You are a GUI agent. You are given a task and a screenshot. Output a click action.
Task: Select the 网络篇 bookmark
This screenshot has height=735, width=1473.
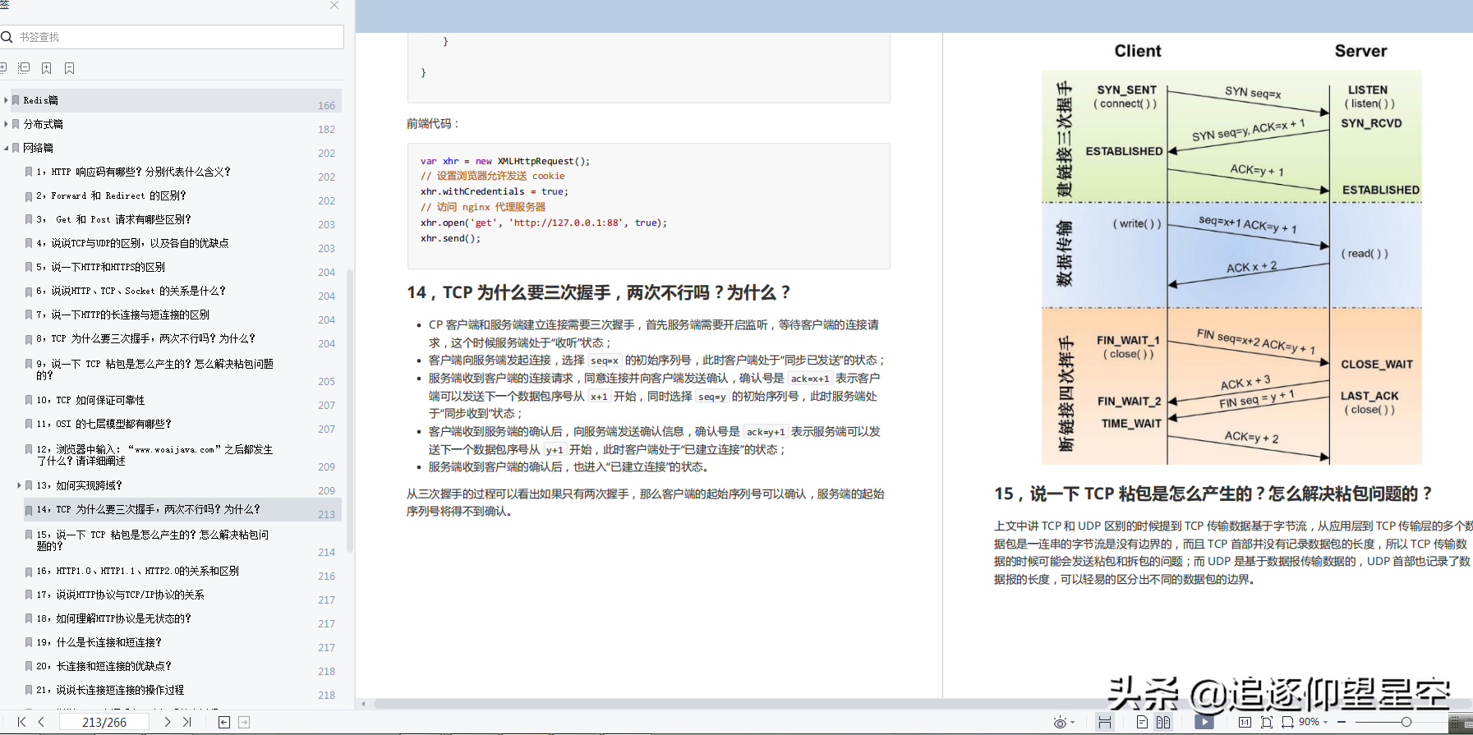point(38,148)
